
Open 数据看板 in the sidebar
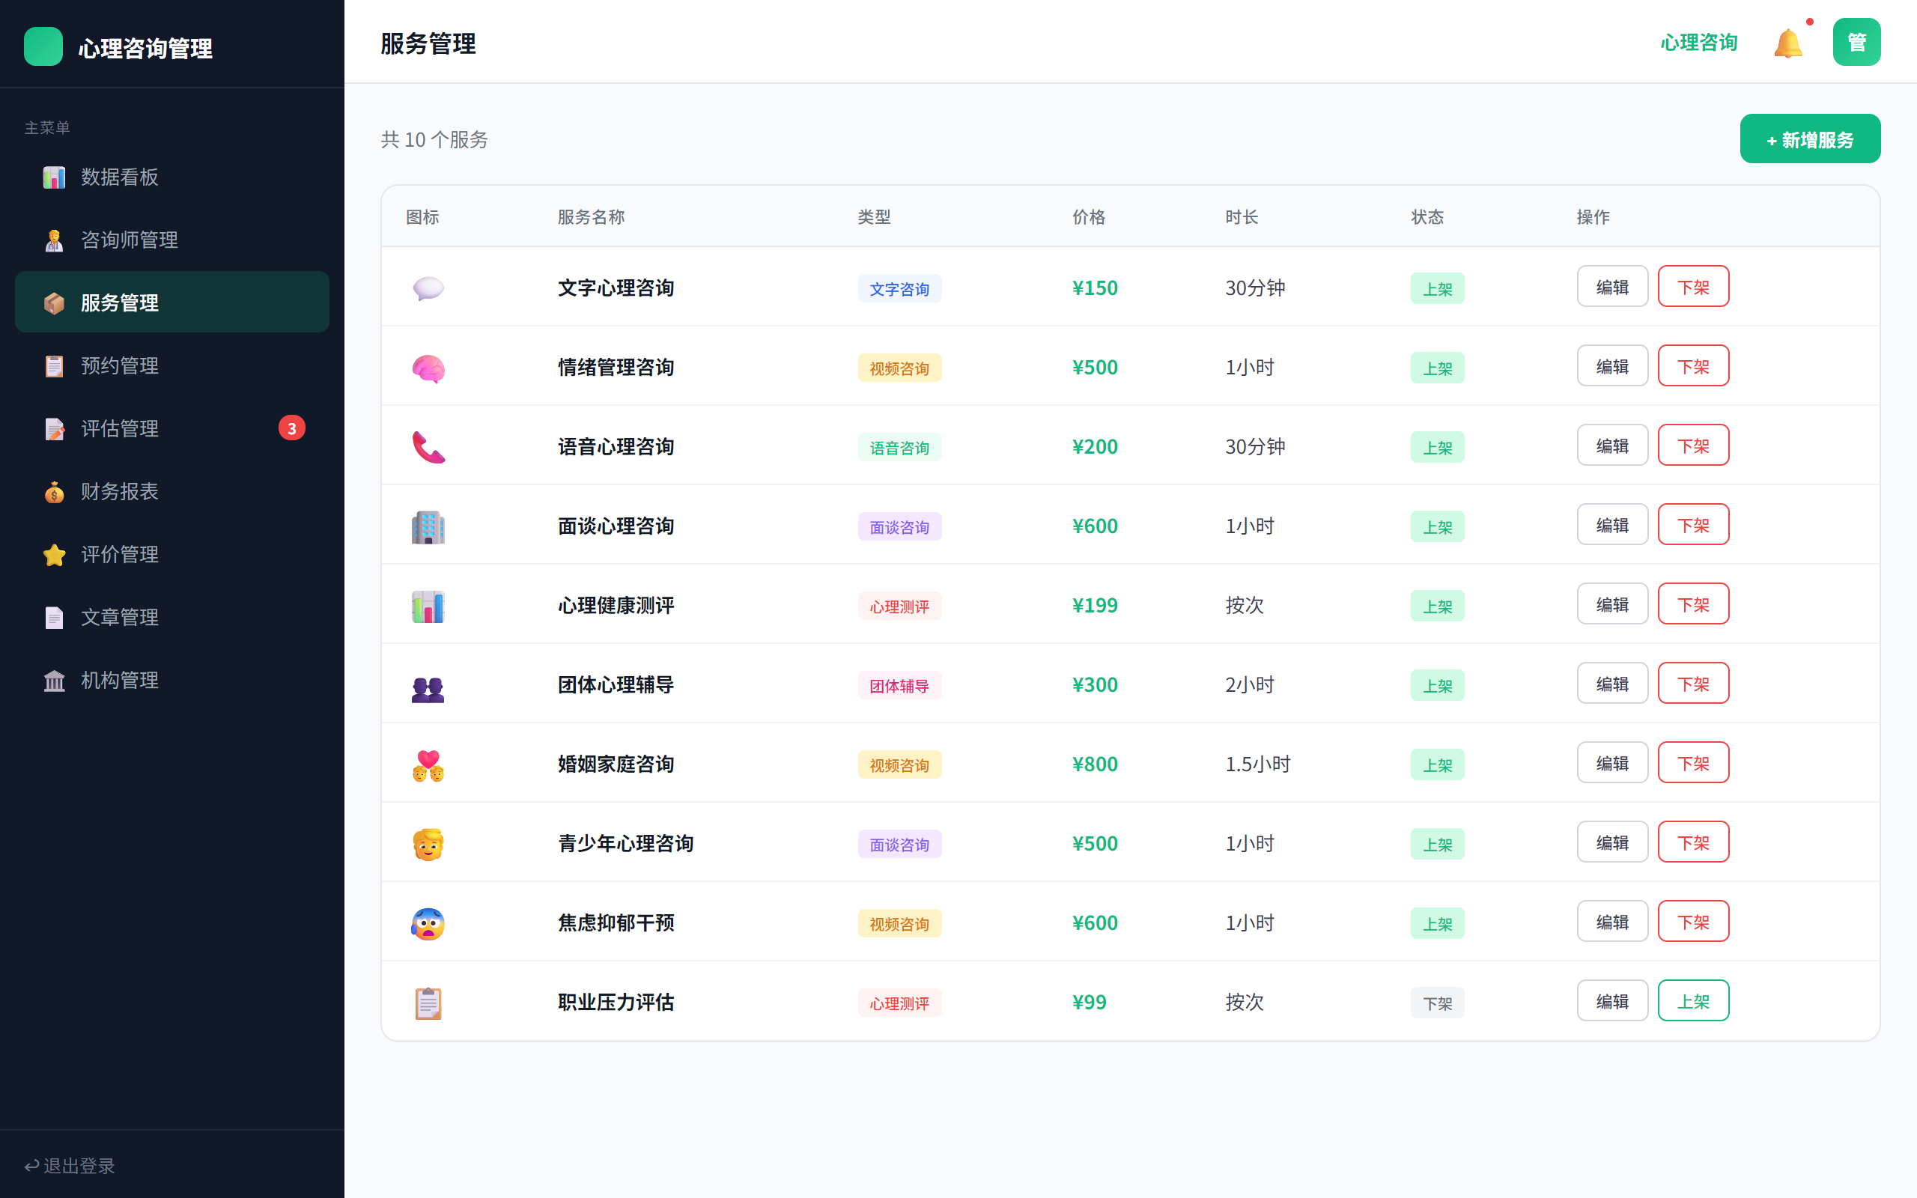point(172,177)
